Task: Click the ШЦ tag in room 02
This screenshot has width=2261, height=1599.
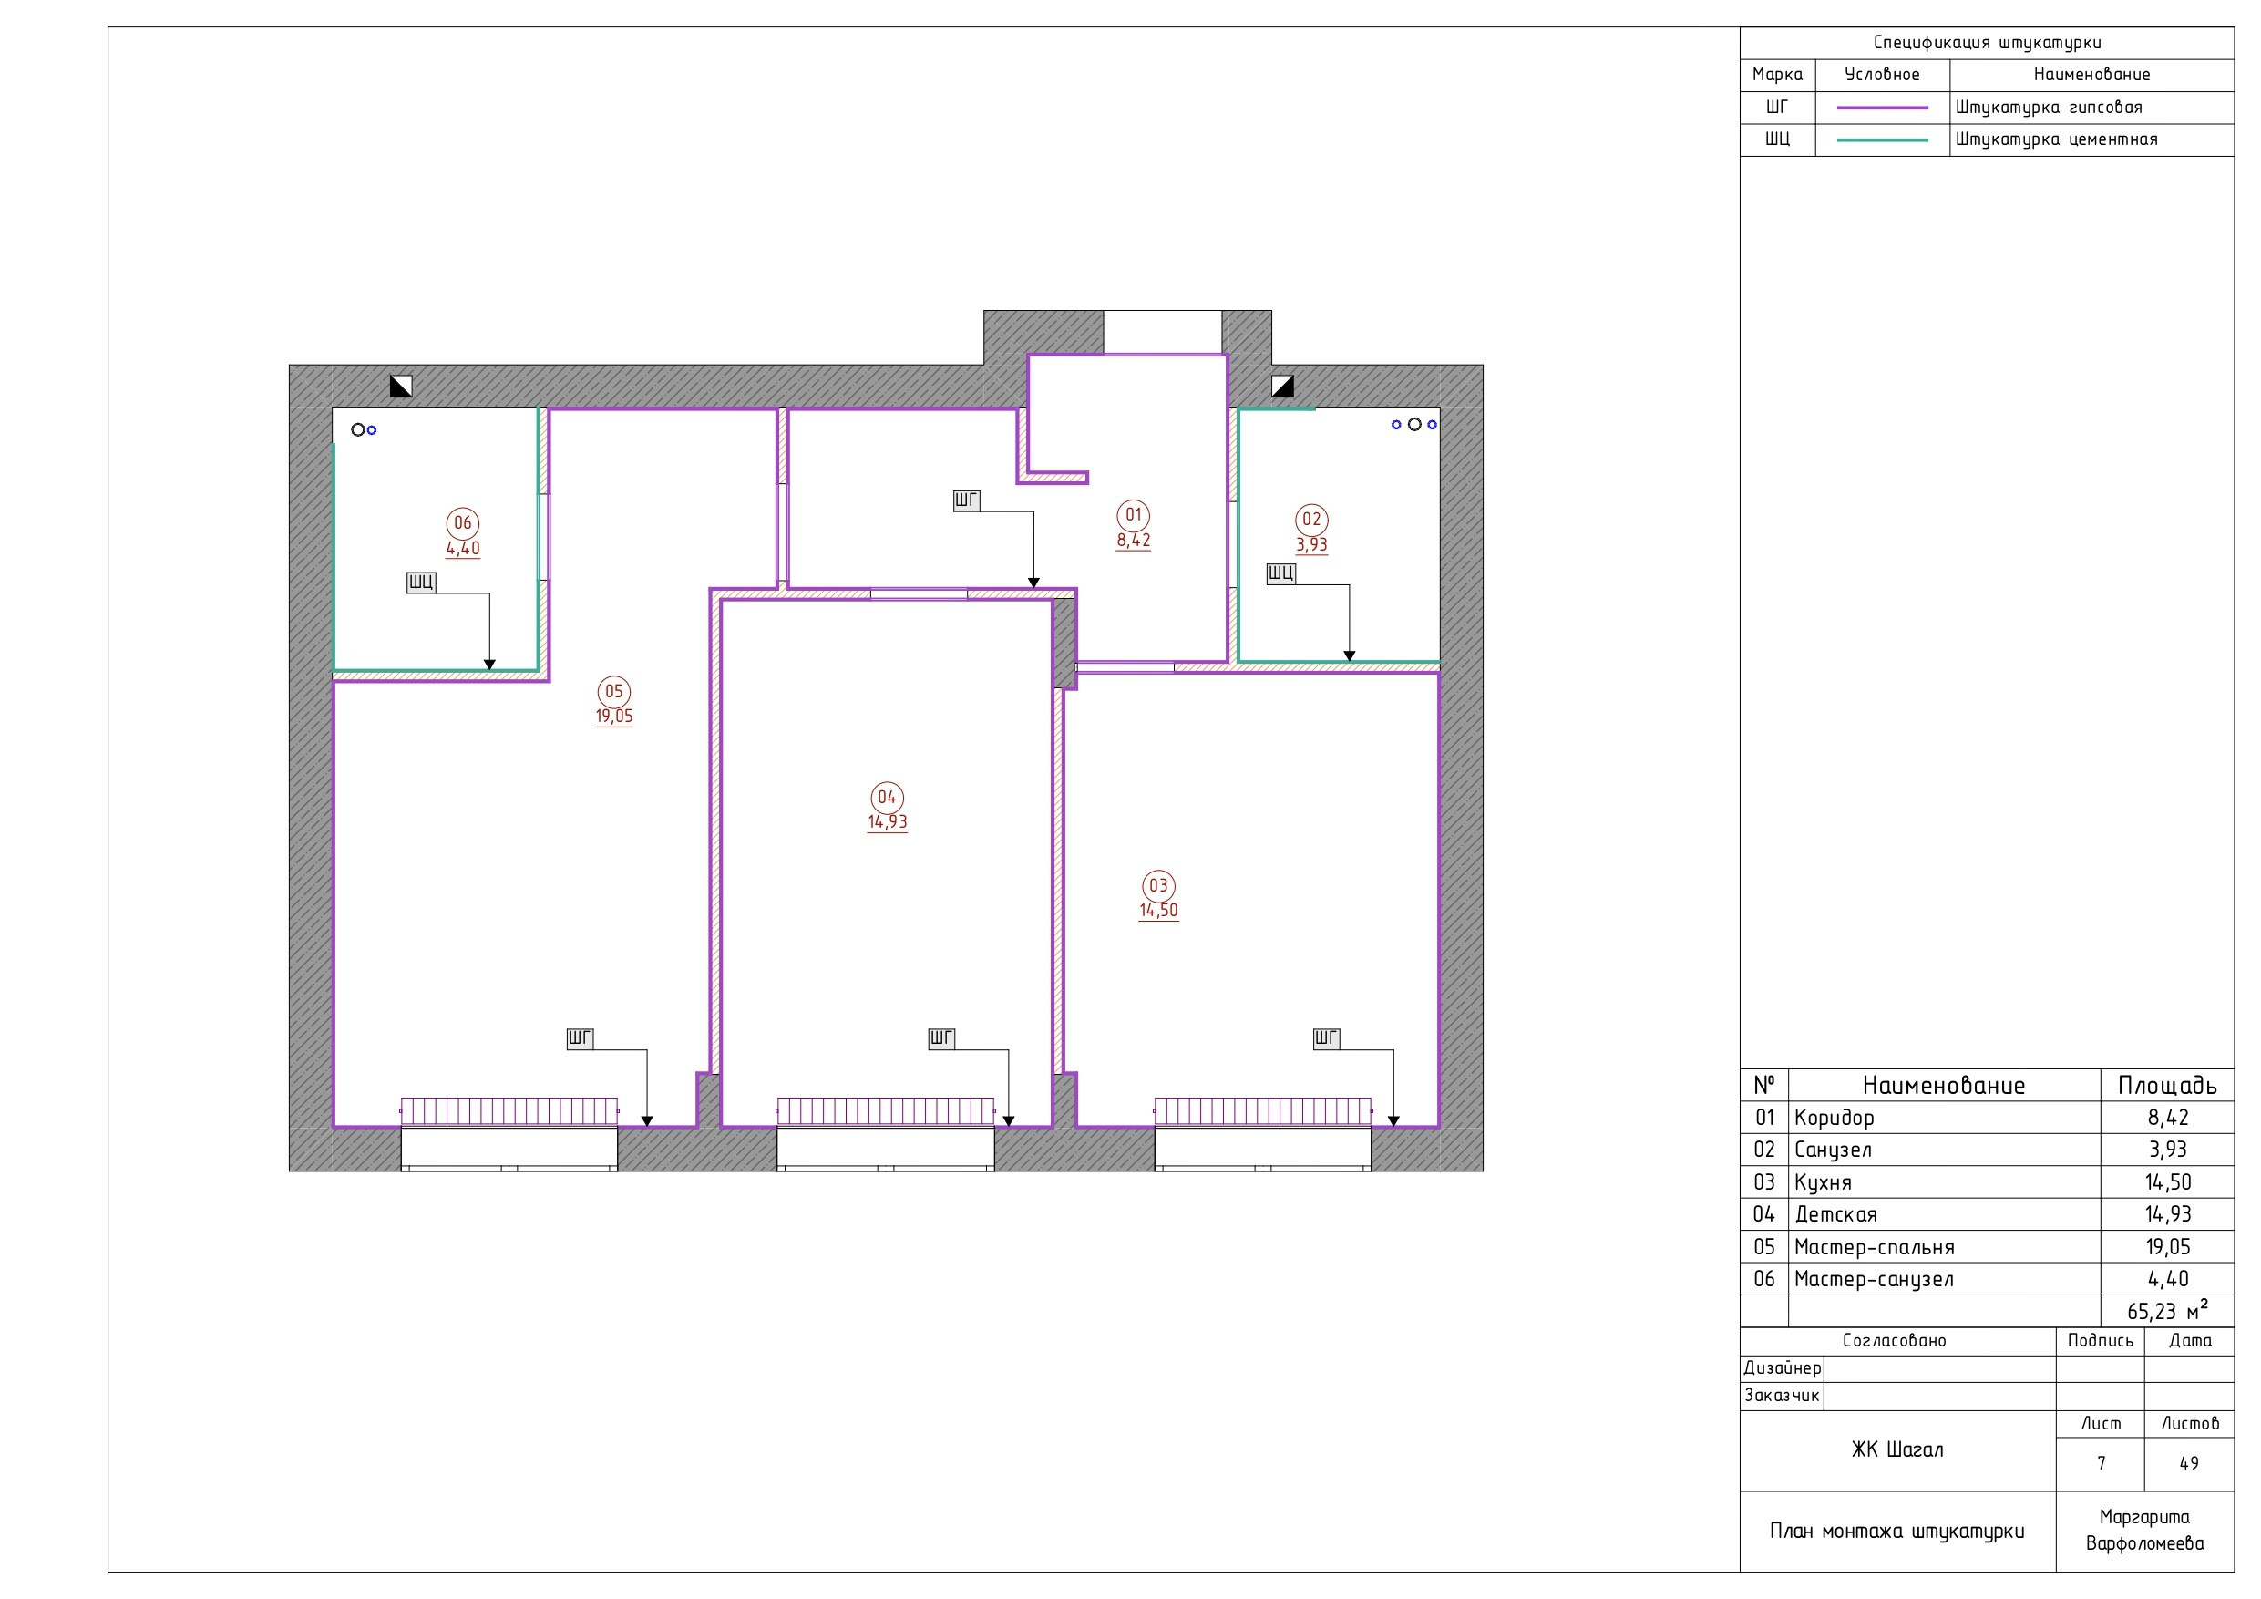Action: (1281, 573)
